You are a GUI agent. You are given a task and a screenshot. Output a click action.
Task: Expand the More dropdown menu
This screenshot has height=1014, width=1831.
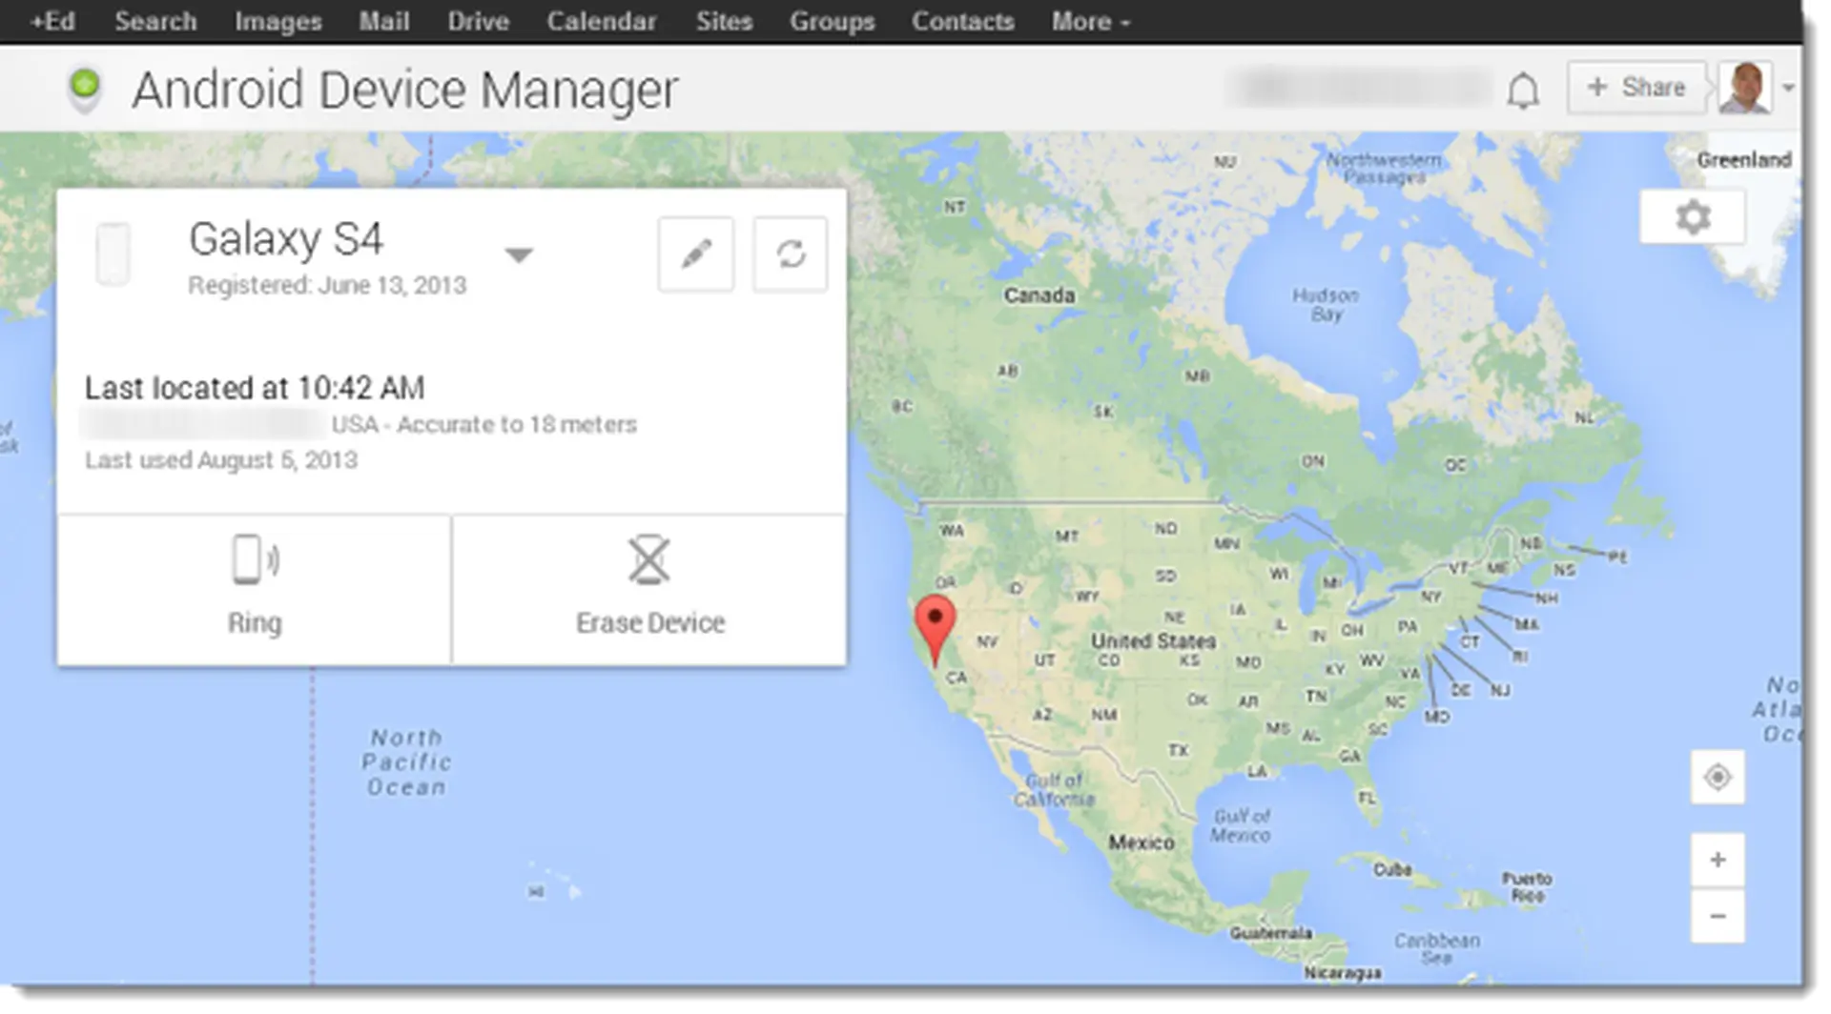(x=1090, y=21)
